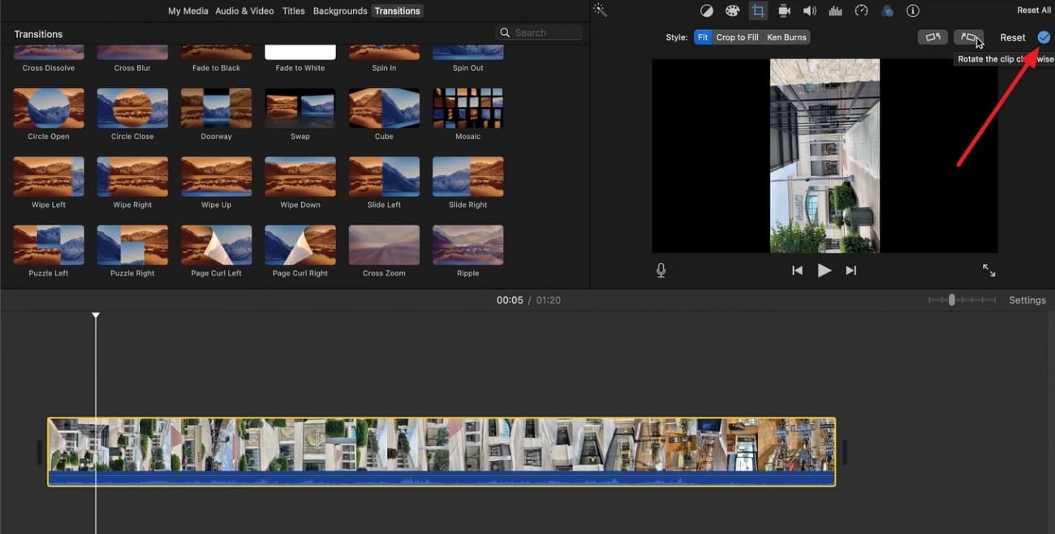Click the Reset All button
The height and width of the screenshot is (534, 1055).
1032,9
